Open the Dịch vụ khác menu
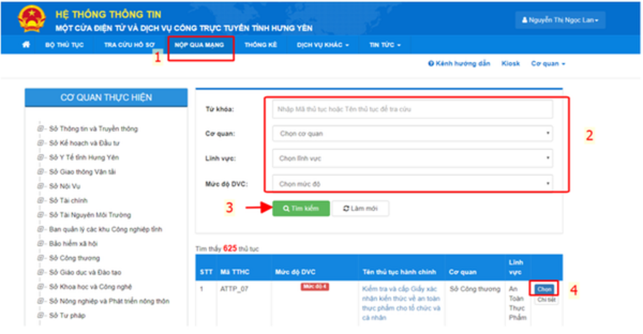Viewport: 643px width, 334px height. pos(323,45)
